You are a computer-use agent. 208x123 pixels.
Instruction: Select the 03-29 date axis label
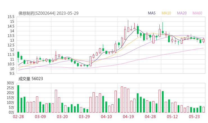click(x=84, y=117)
